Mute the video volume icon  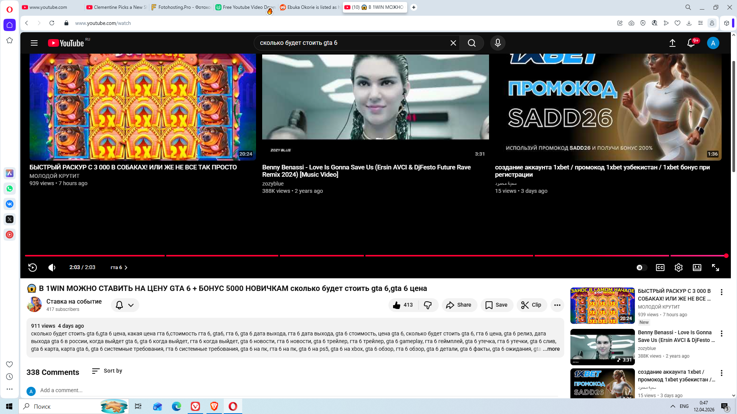click(x=52, y=268)
